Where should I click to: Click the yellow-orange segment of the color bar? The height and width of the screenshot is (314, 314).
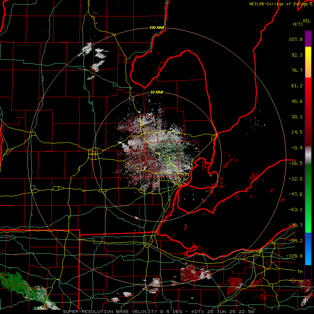point(308,62)
